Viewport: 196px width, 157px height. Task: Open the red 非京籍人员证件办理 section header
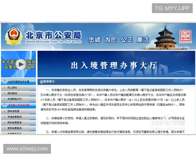[x=18, y=105]
